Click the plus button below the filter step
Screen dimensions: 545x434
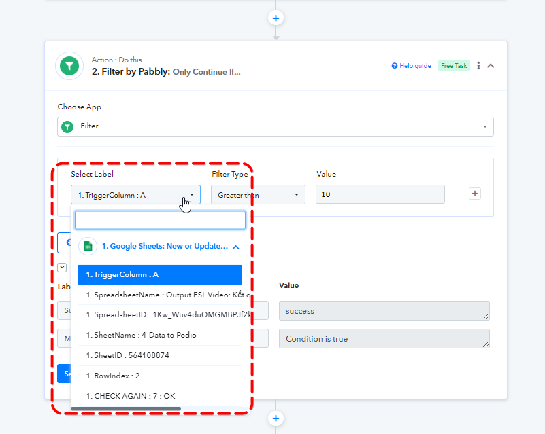[276, 418]
